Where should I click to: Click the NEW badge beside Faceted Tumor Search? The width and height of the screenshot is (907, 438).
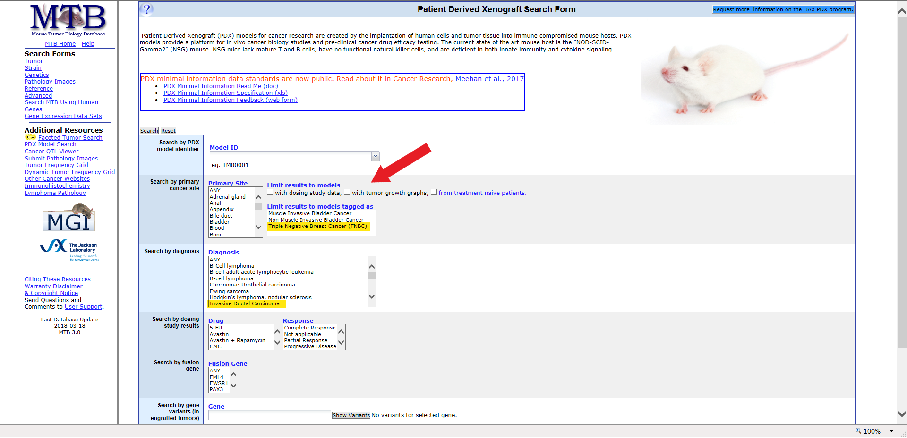point(30,137)
